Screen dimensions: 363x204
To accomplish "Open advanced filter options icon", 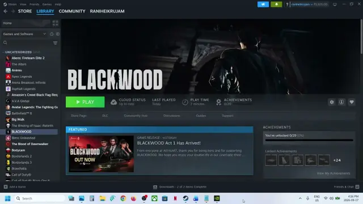I will click(55, 43).
